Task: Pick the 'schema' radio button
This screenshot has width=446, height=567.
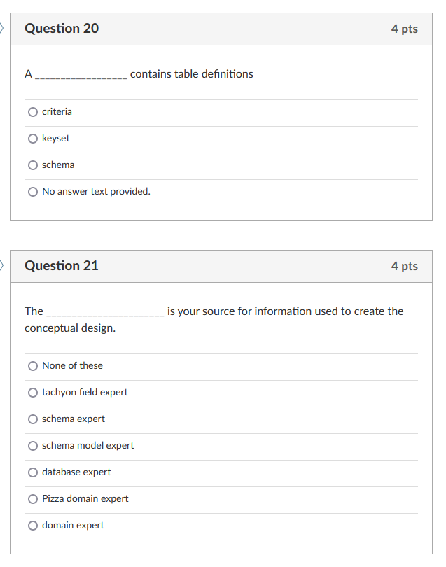Action: click(33, 165)
